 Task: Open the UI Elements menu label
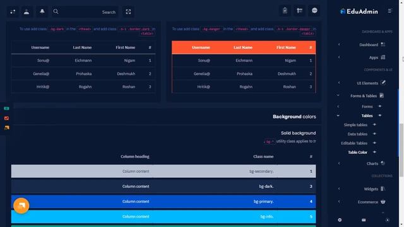tap(367, 83)
